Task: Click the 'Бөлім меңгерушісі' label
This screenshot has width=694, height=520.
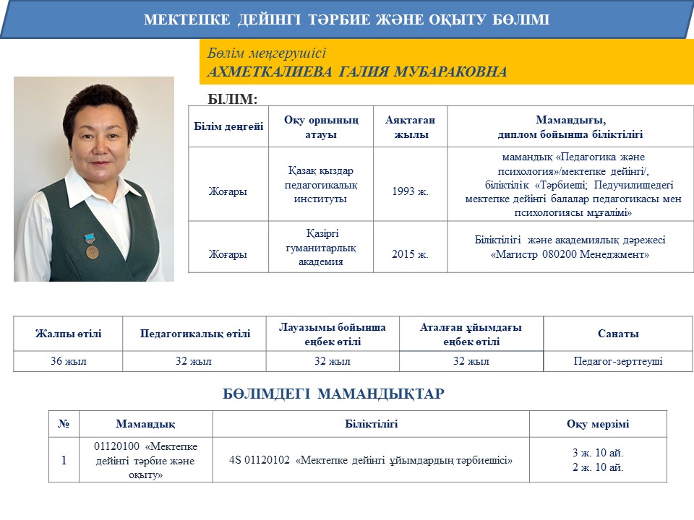Action: 267,53
